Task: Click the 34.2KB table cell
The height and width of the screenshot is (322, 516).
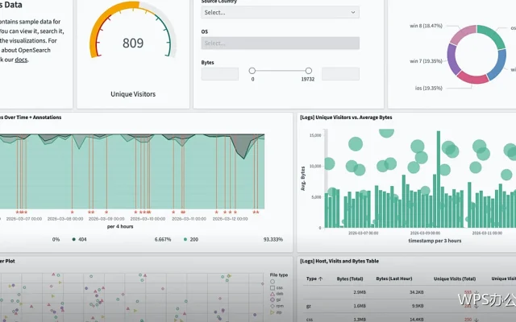Action: tap(416, 292)
